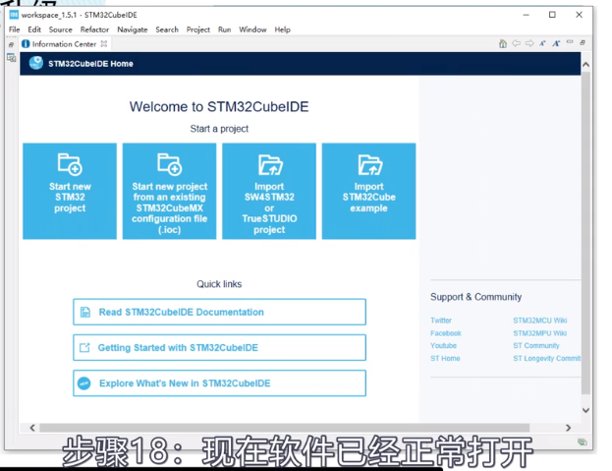The image size is (612, 471).
Task: Click the vertical scrollbar down arrow
Action: click(x=585, y=410)
